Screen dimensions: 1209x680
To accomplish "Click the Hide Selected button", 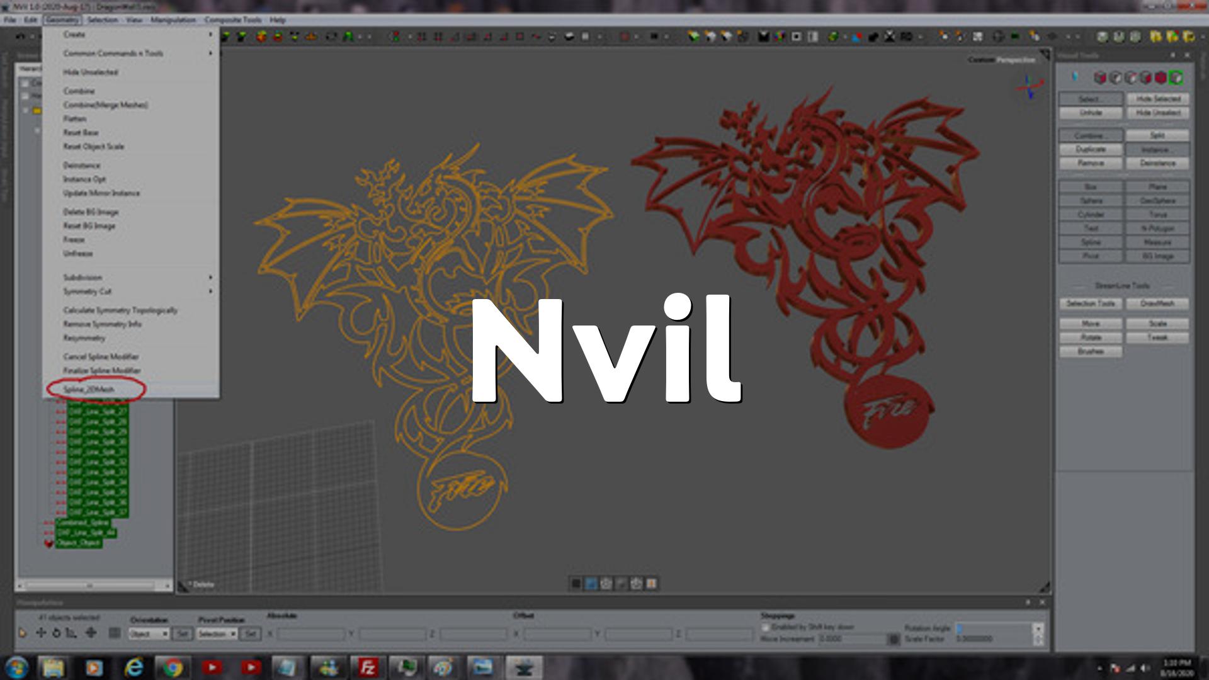I will point(1158,99).
